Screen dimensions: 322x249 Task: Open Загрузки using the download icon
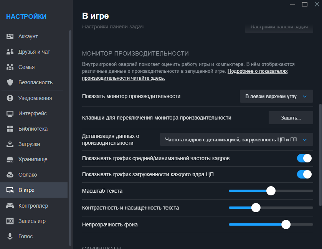pos(10,144)
